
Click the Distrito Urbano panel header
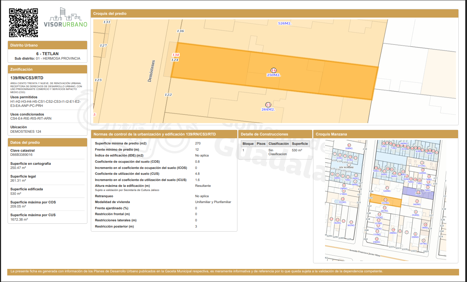[47, 45]
